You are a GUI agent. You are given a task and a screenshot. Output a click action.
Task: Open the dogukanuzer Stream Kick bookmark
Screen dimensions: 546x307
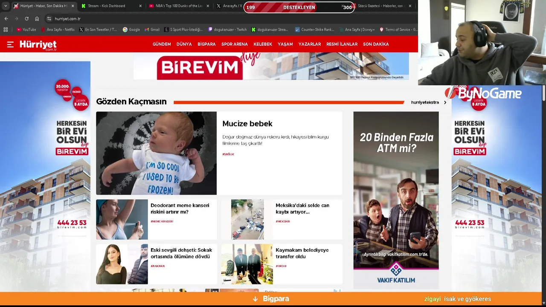[x=270, y=29]
